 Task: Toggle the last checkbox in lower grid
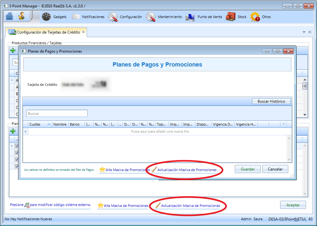tap(16, 166)
